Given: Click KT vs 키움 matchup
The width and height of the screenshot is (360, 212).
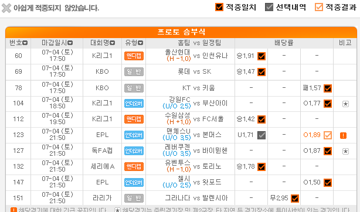Looking at the screenshot, I should coord(198,88).
